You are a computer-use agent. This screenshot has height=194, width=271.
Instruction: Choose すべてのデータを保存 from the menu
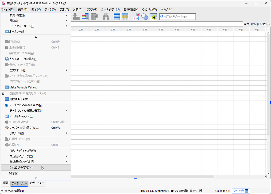(x=23, y=59)
